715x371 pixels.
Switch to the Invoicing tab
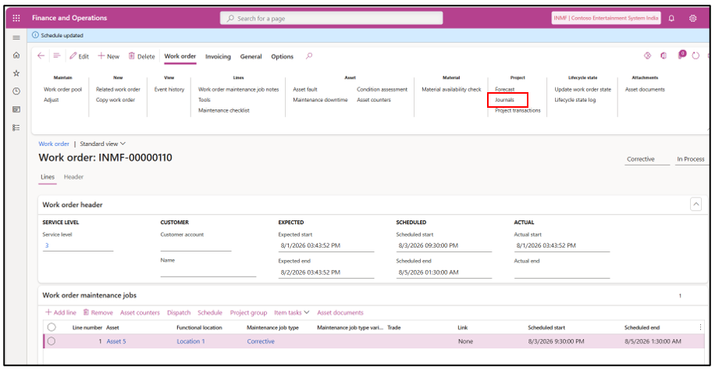pos(218,56)
